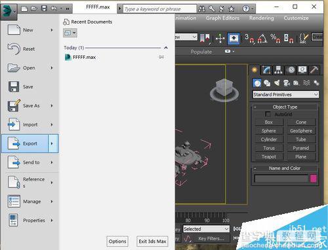The width and height of the screenshot is (328, 250).
Task: Select Reset in application menu
Action: [x=30, y=49]
